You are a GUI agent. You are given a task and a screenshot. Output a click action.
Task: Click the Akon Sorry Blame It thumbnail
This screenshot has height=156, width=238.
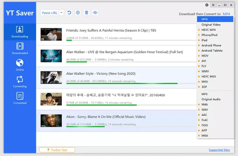(x=51, y=121)
